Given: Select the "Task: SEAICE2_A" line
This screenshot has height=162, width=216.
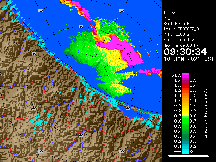Looking at the screenshot, I should pos(181,29).
